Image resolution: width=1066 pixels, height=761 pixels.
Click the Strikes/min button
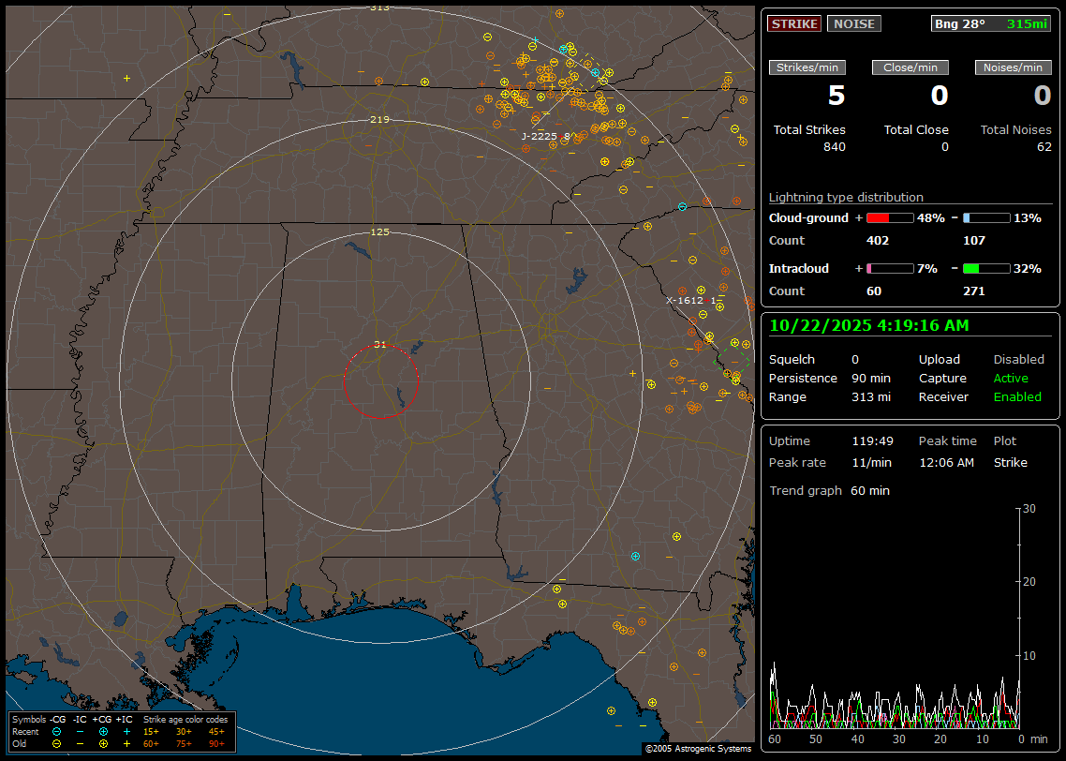807,67
